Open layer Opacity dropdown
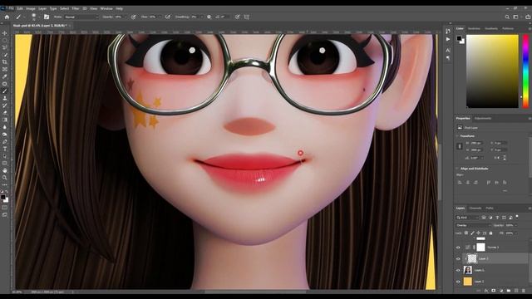Viewport: 532px width, 299px height. (515, 225)
